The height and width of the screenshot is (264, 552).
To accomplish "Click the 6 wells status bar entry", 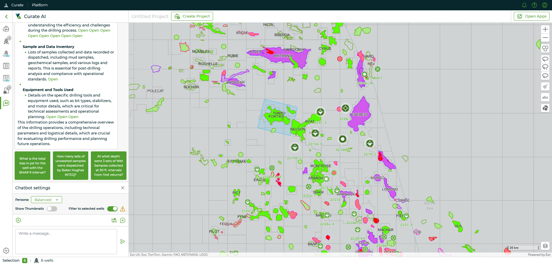I will tap(44, 261).
